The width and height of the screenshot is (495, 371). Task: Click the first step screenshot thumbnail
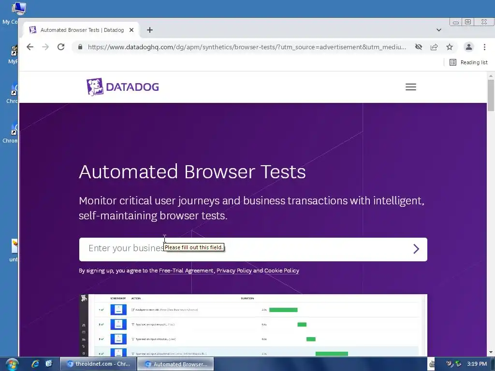point(118,310)
